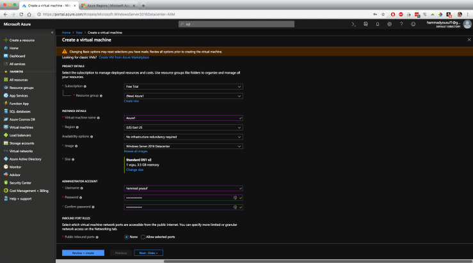Show info tooltip for Username
473x263 pixels.
[x=82, y=188]
